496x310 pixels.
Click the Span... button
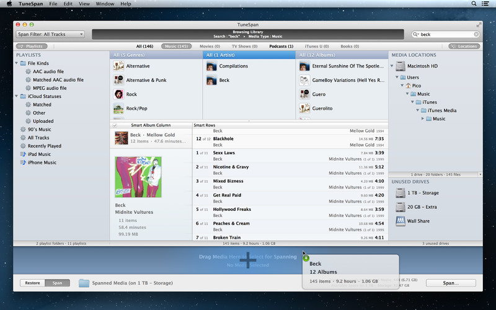451,283
